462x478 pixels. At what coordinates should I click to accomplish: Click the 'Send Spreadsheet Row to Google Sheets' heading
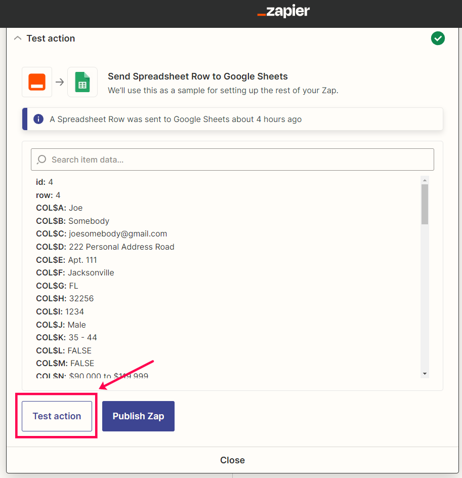point(198,76)
